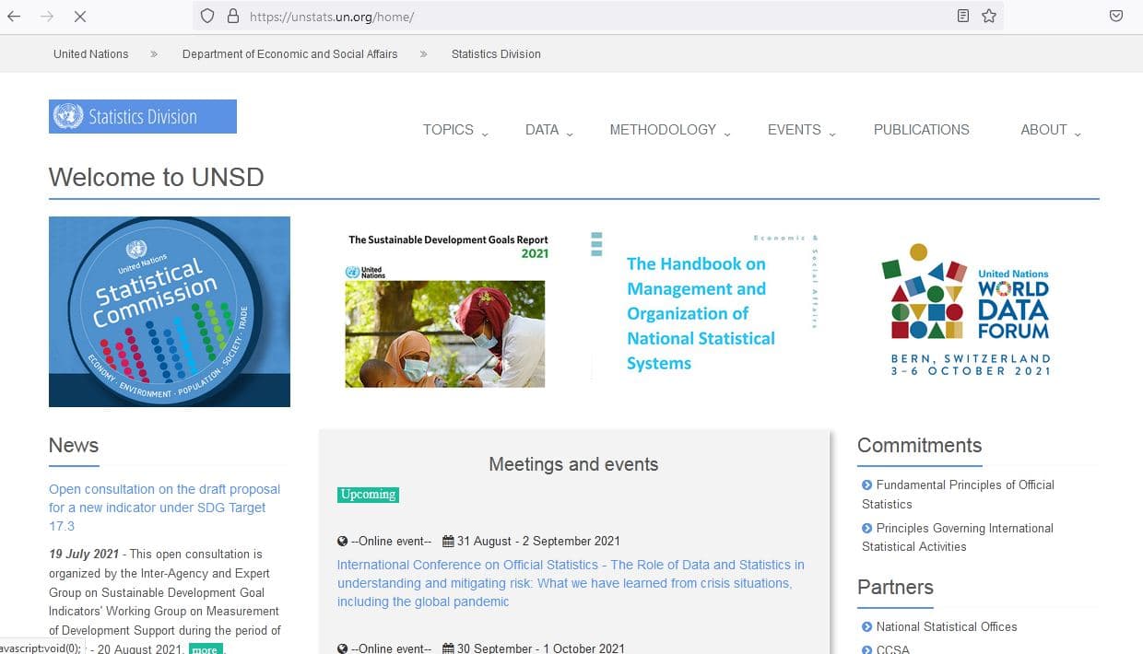
Task: Open the PUBLICATIONS menu item
Action: click(x=922, y=130)
